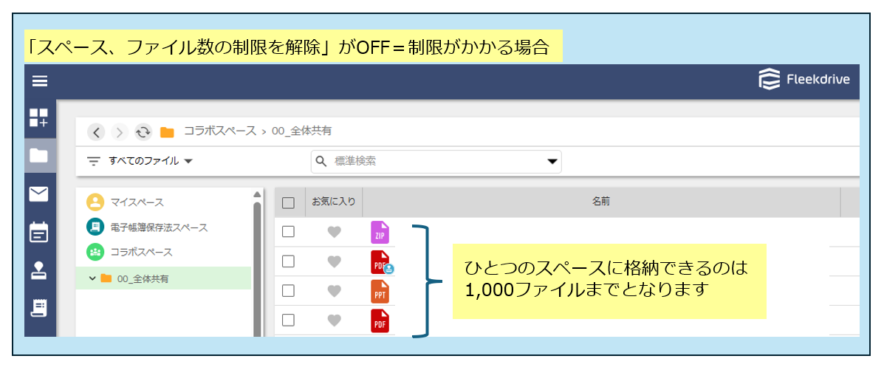Check the box for the ZIP file row
The width and height of the screenshot is (884, 370).
(289, 232)
